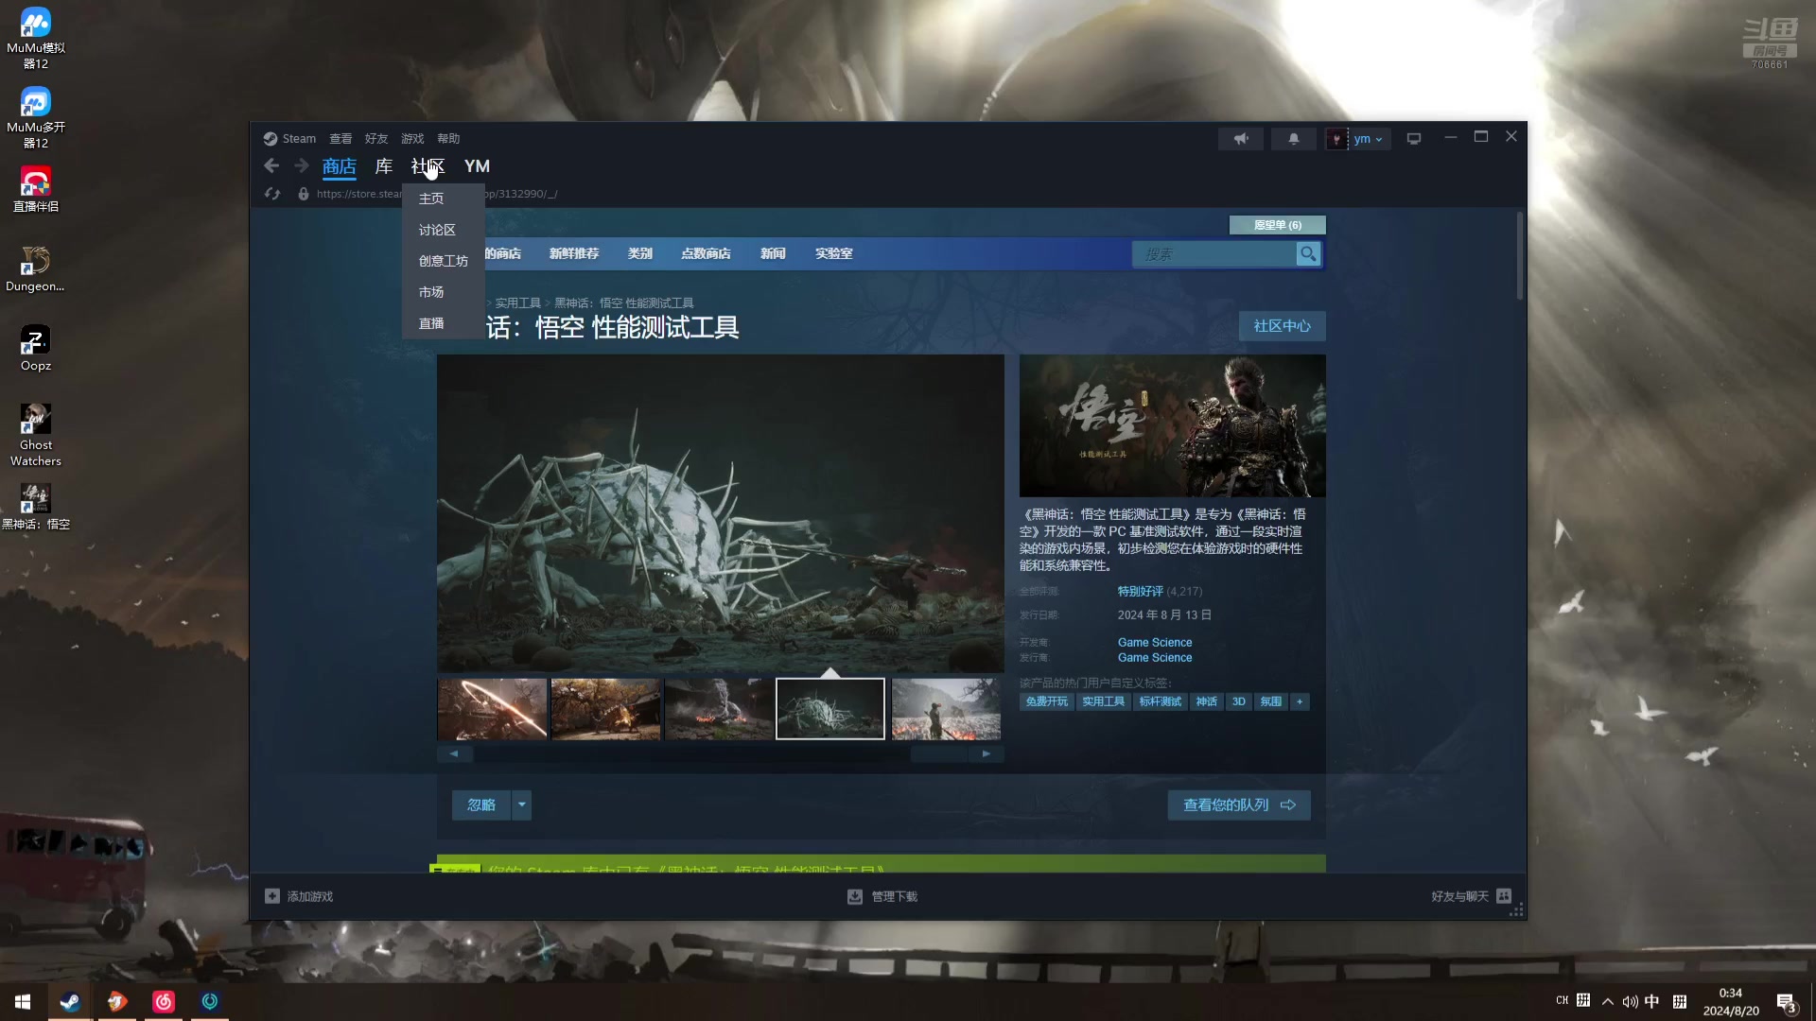Open the 帮助 menu
Viewport: 1816px width, 1021px height.
(448, 139)
